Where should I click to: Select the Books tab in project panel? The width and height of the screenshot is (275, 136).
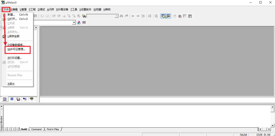(x=18, y=99)
